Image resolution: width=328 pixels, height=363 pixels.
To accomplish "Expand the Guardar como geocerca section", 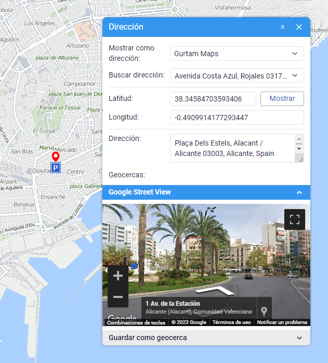I will pyautogui.click(x=299, y=338).
